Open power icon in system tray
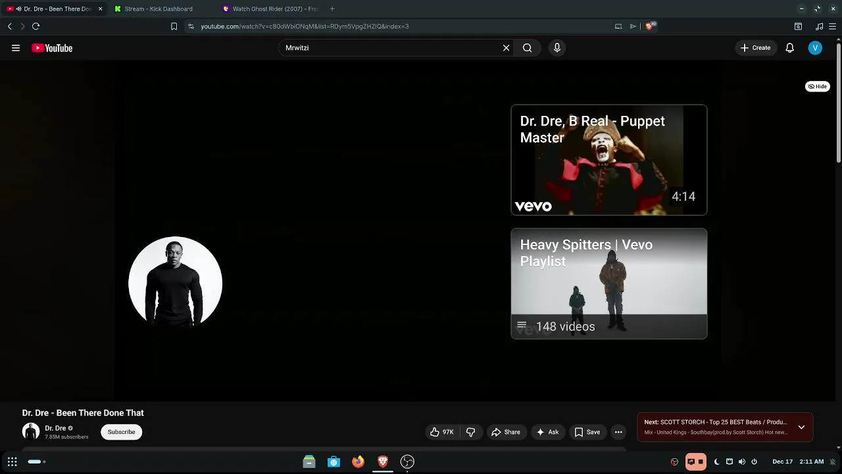Screen dimensions: 842x474 (754, 461)
